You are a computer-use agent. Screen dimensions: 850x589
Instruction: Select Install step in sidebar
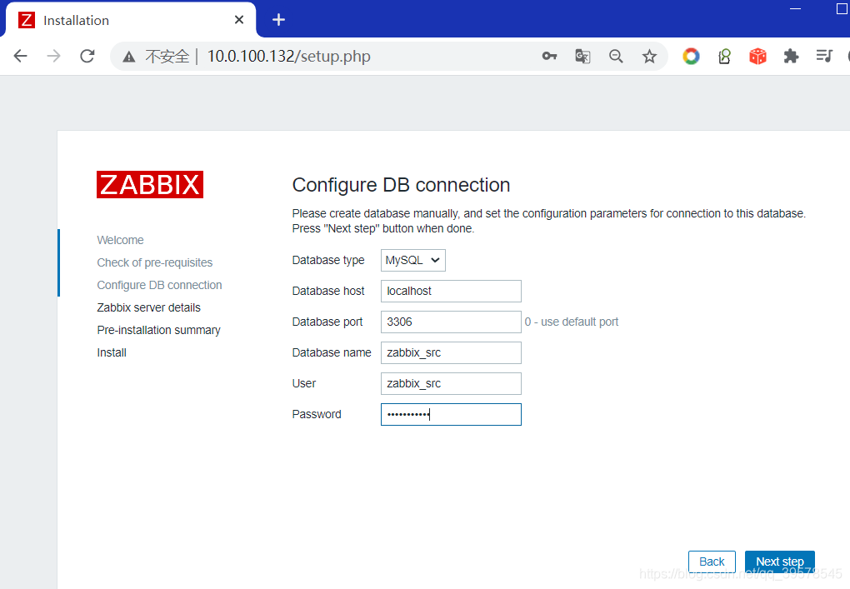pos(112,352)
